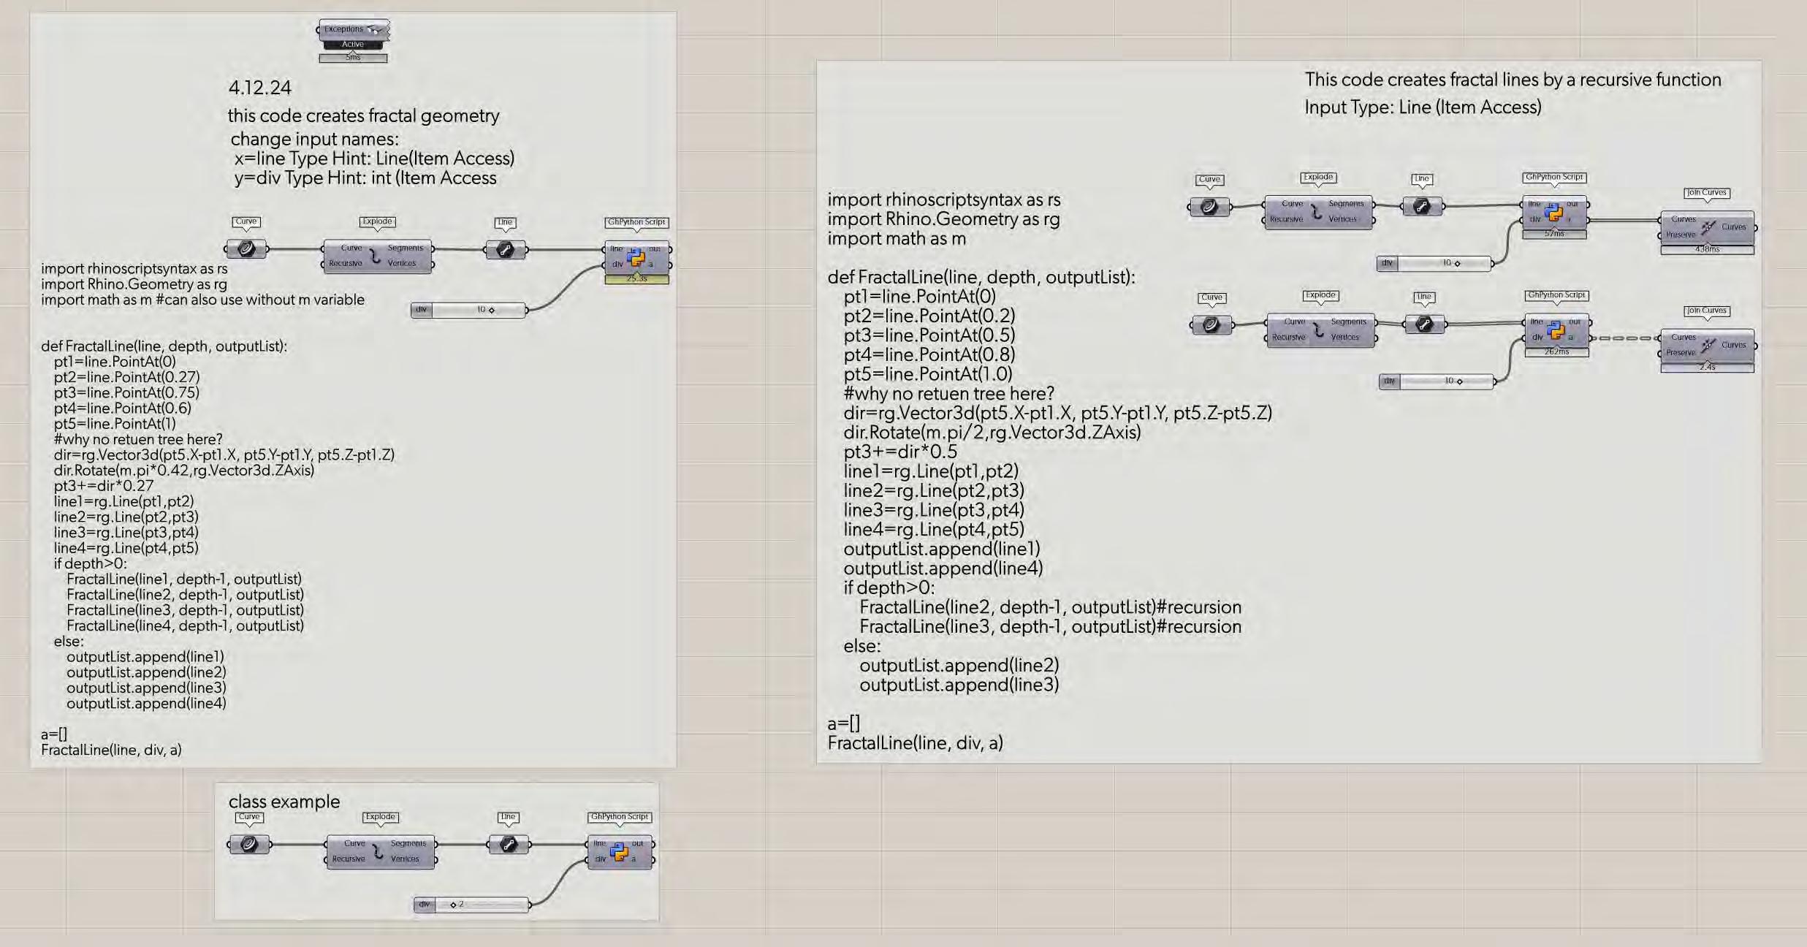The width and height of the screenshot is (1807, 947).
Task: Select Python icon of the 57ms GhPython component
Action: click(1553, 213)
